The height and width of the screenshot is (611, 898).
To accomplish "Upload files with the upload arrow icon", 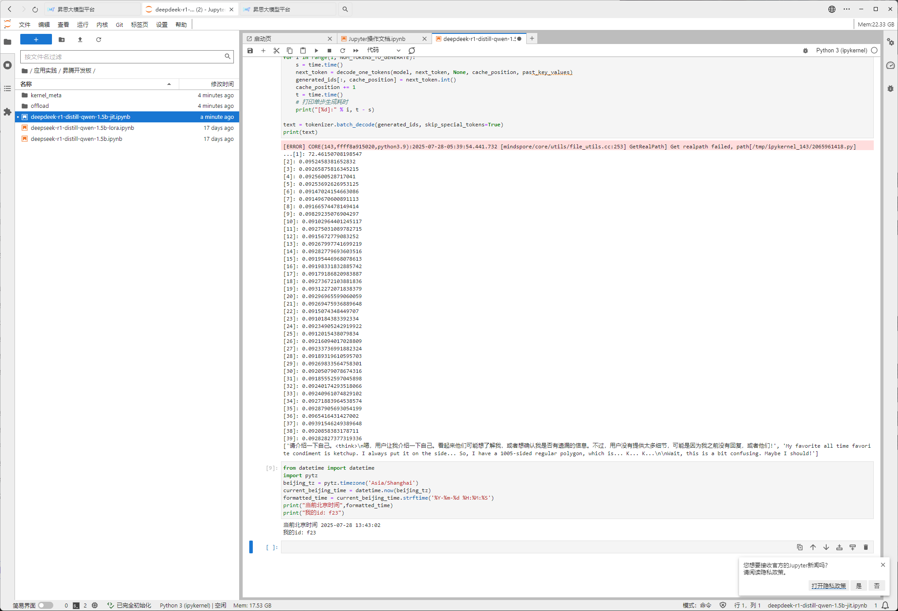I will coord(80,40).
